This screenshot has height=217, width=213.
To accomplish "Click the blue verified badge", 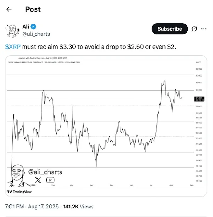I will [33, 27].
